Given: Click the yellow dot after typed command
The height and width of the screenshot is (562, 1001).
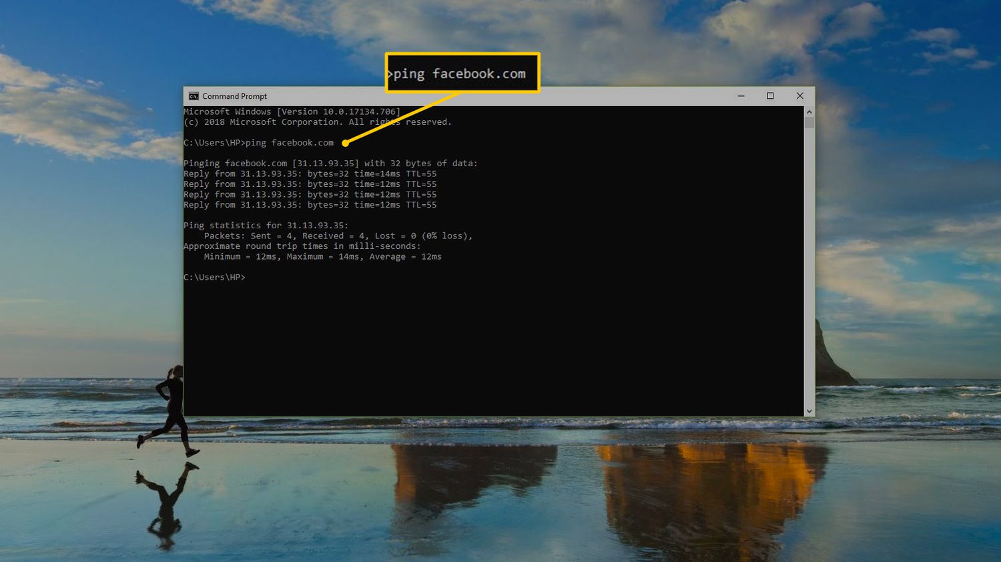Looking at the screenshot, I should (x=345, y=143).
